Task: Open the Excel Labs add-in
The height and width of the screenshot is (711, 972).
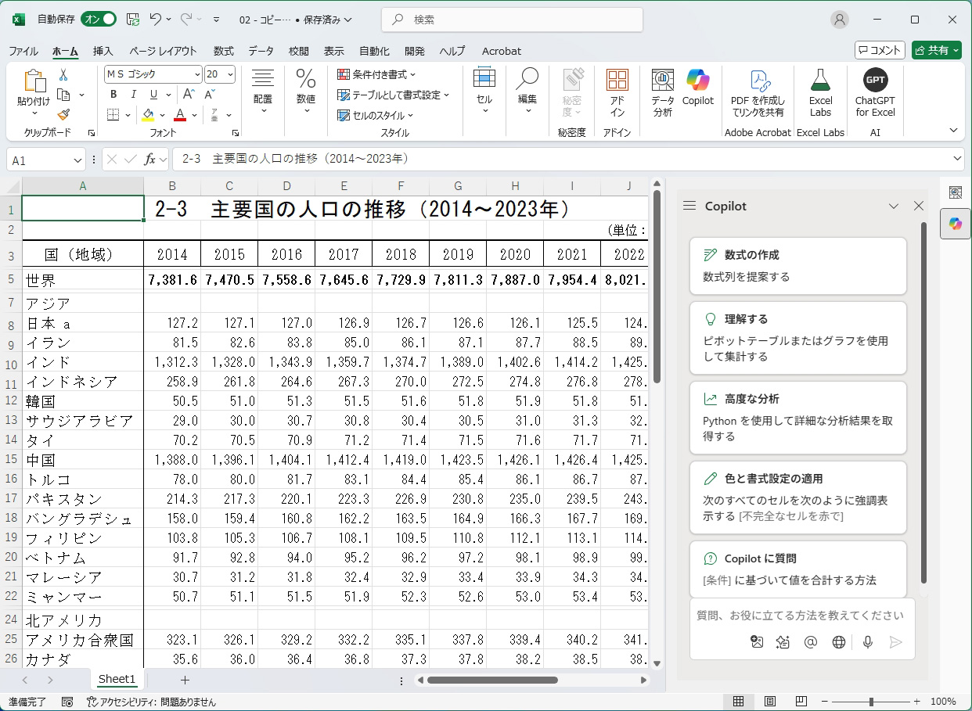Action: click(819, 92)
